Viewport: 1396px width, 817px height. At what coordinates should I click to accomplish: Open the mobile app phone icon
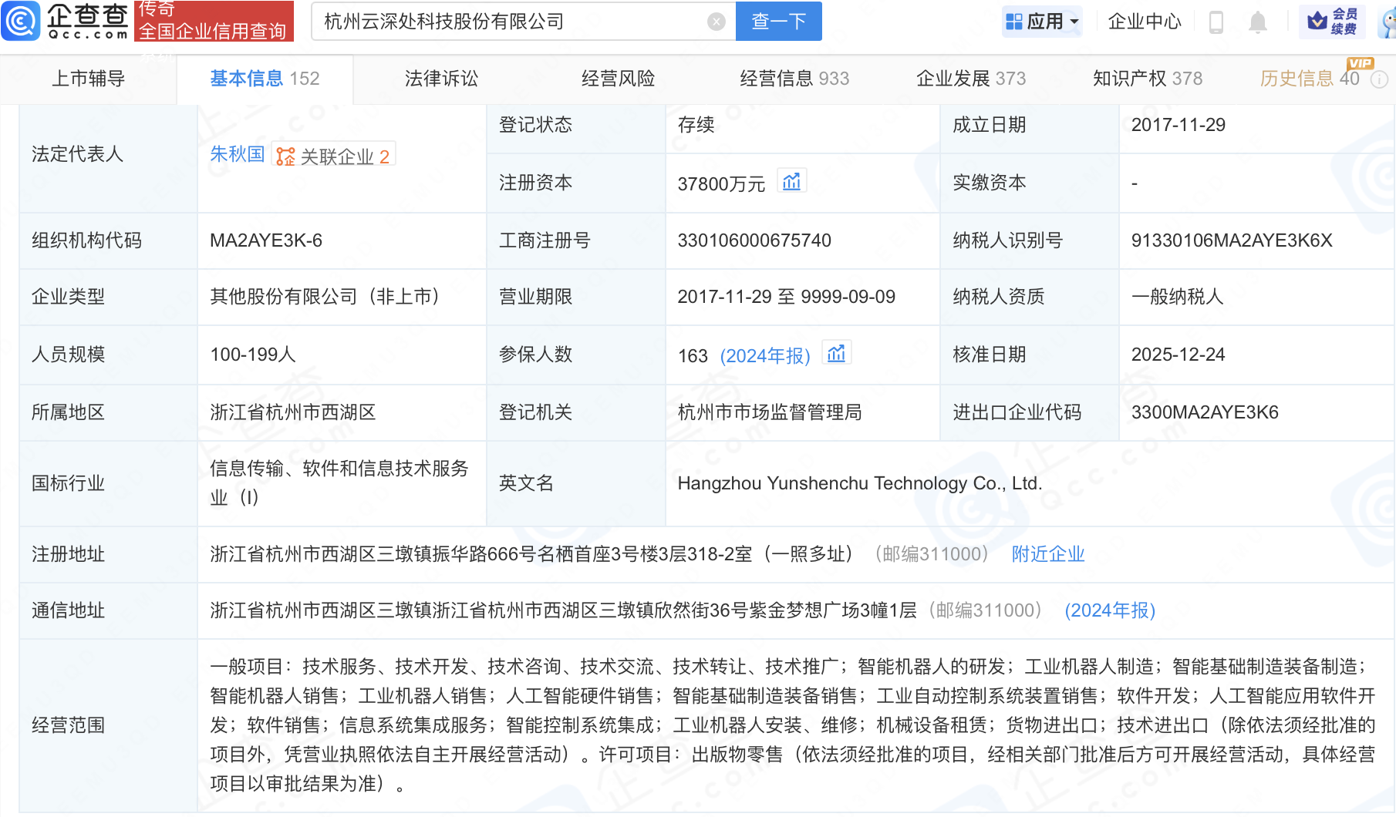coord(1216,22)
